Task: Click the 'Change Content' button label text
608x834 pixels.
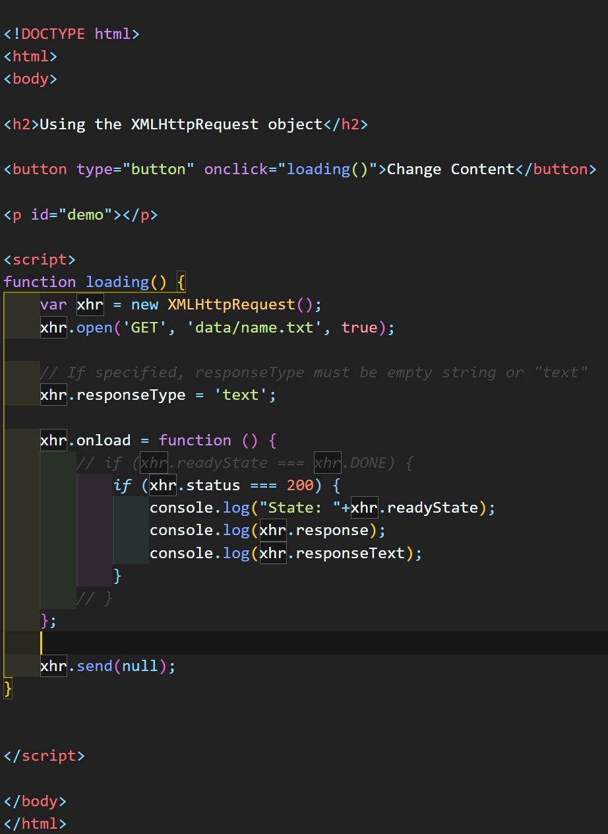Action: tap(450, 169)
